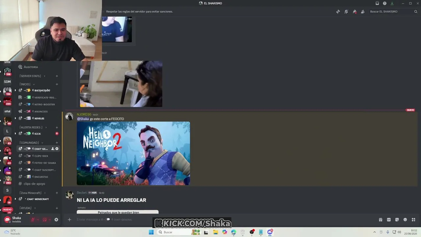Add a channel to AYUDA category
This screenshot has width=421, height=237.
(57, 208)
